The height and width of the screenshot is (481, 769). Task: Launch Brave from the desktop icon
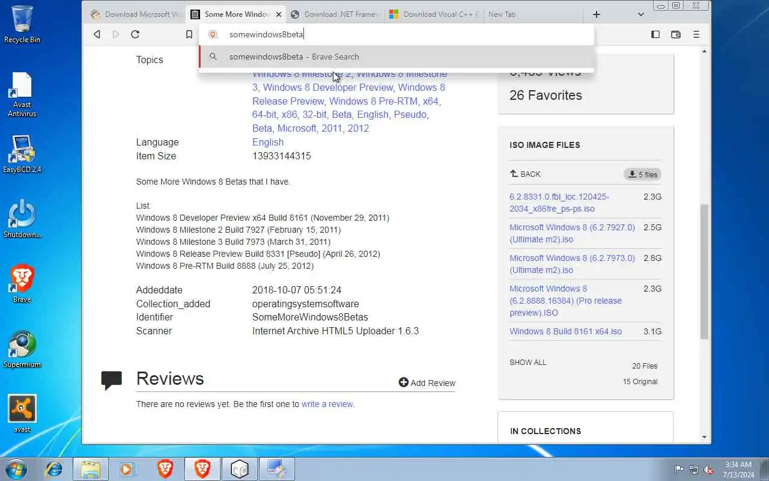pos(22,284)
